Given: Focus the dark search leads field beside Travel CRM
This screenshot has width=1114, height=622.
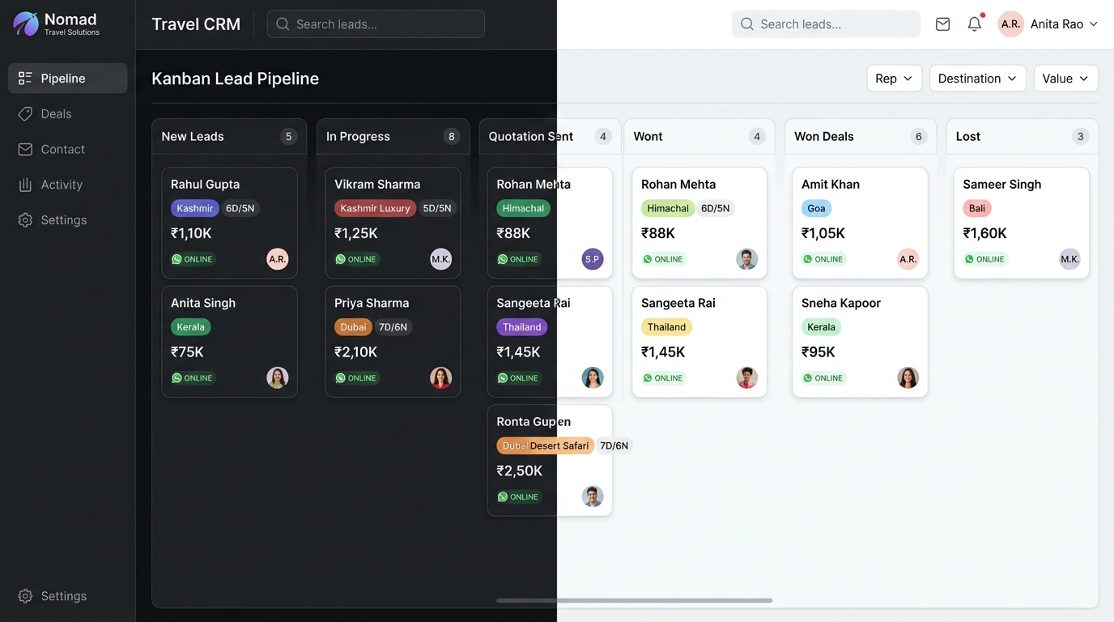Looking at the screenshot, I should coord(376,24).
